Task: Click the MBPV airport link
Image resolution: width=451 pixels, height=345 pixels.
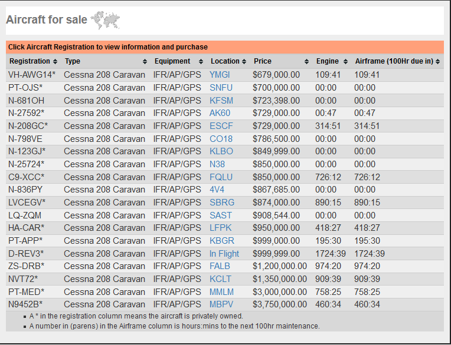Action: click(221, 304)
